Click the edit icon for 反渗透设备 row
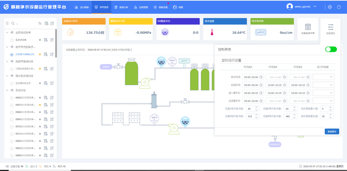 coord(52,40)
